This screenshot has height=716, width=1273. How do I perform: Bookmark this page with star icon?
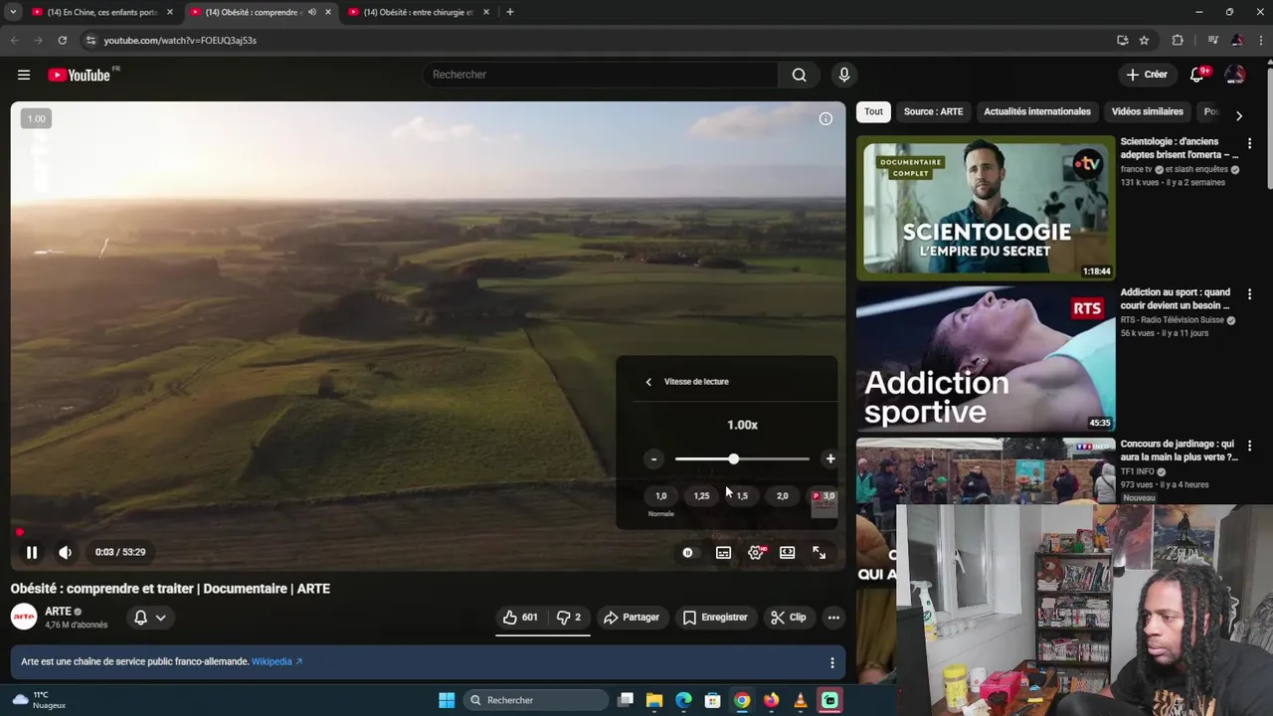1144,40
